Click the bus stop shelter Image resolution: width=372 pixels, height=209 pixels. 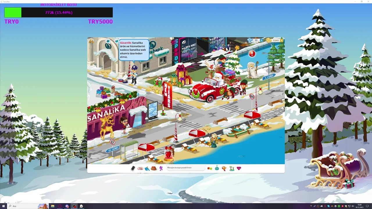click(x=129, y=151)
